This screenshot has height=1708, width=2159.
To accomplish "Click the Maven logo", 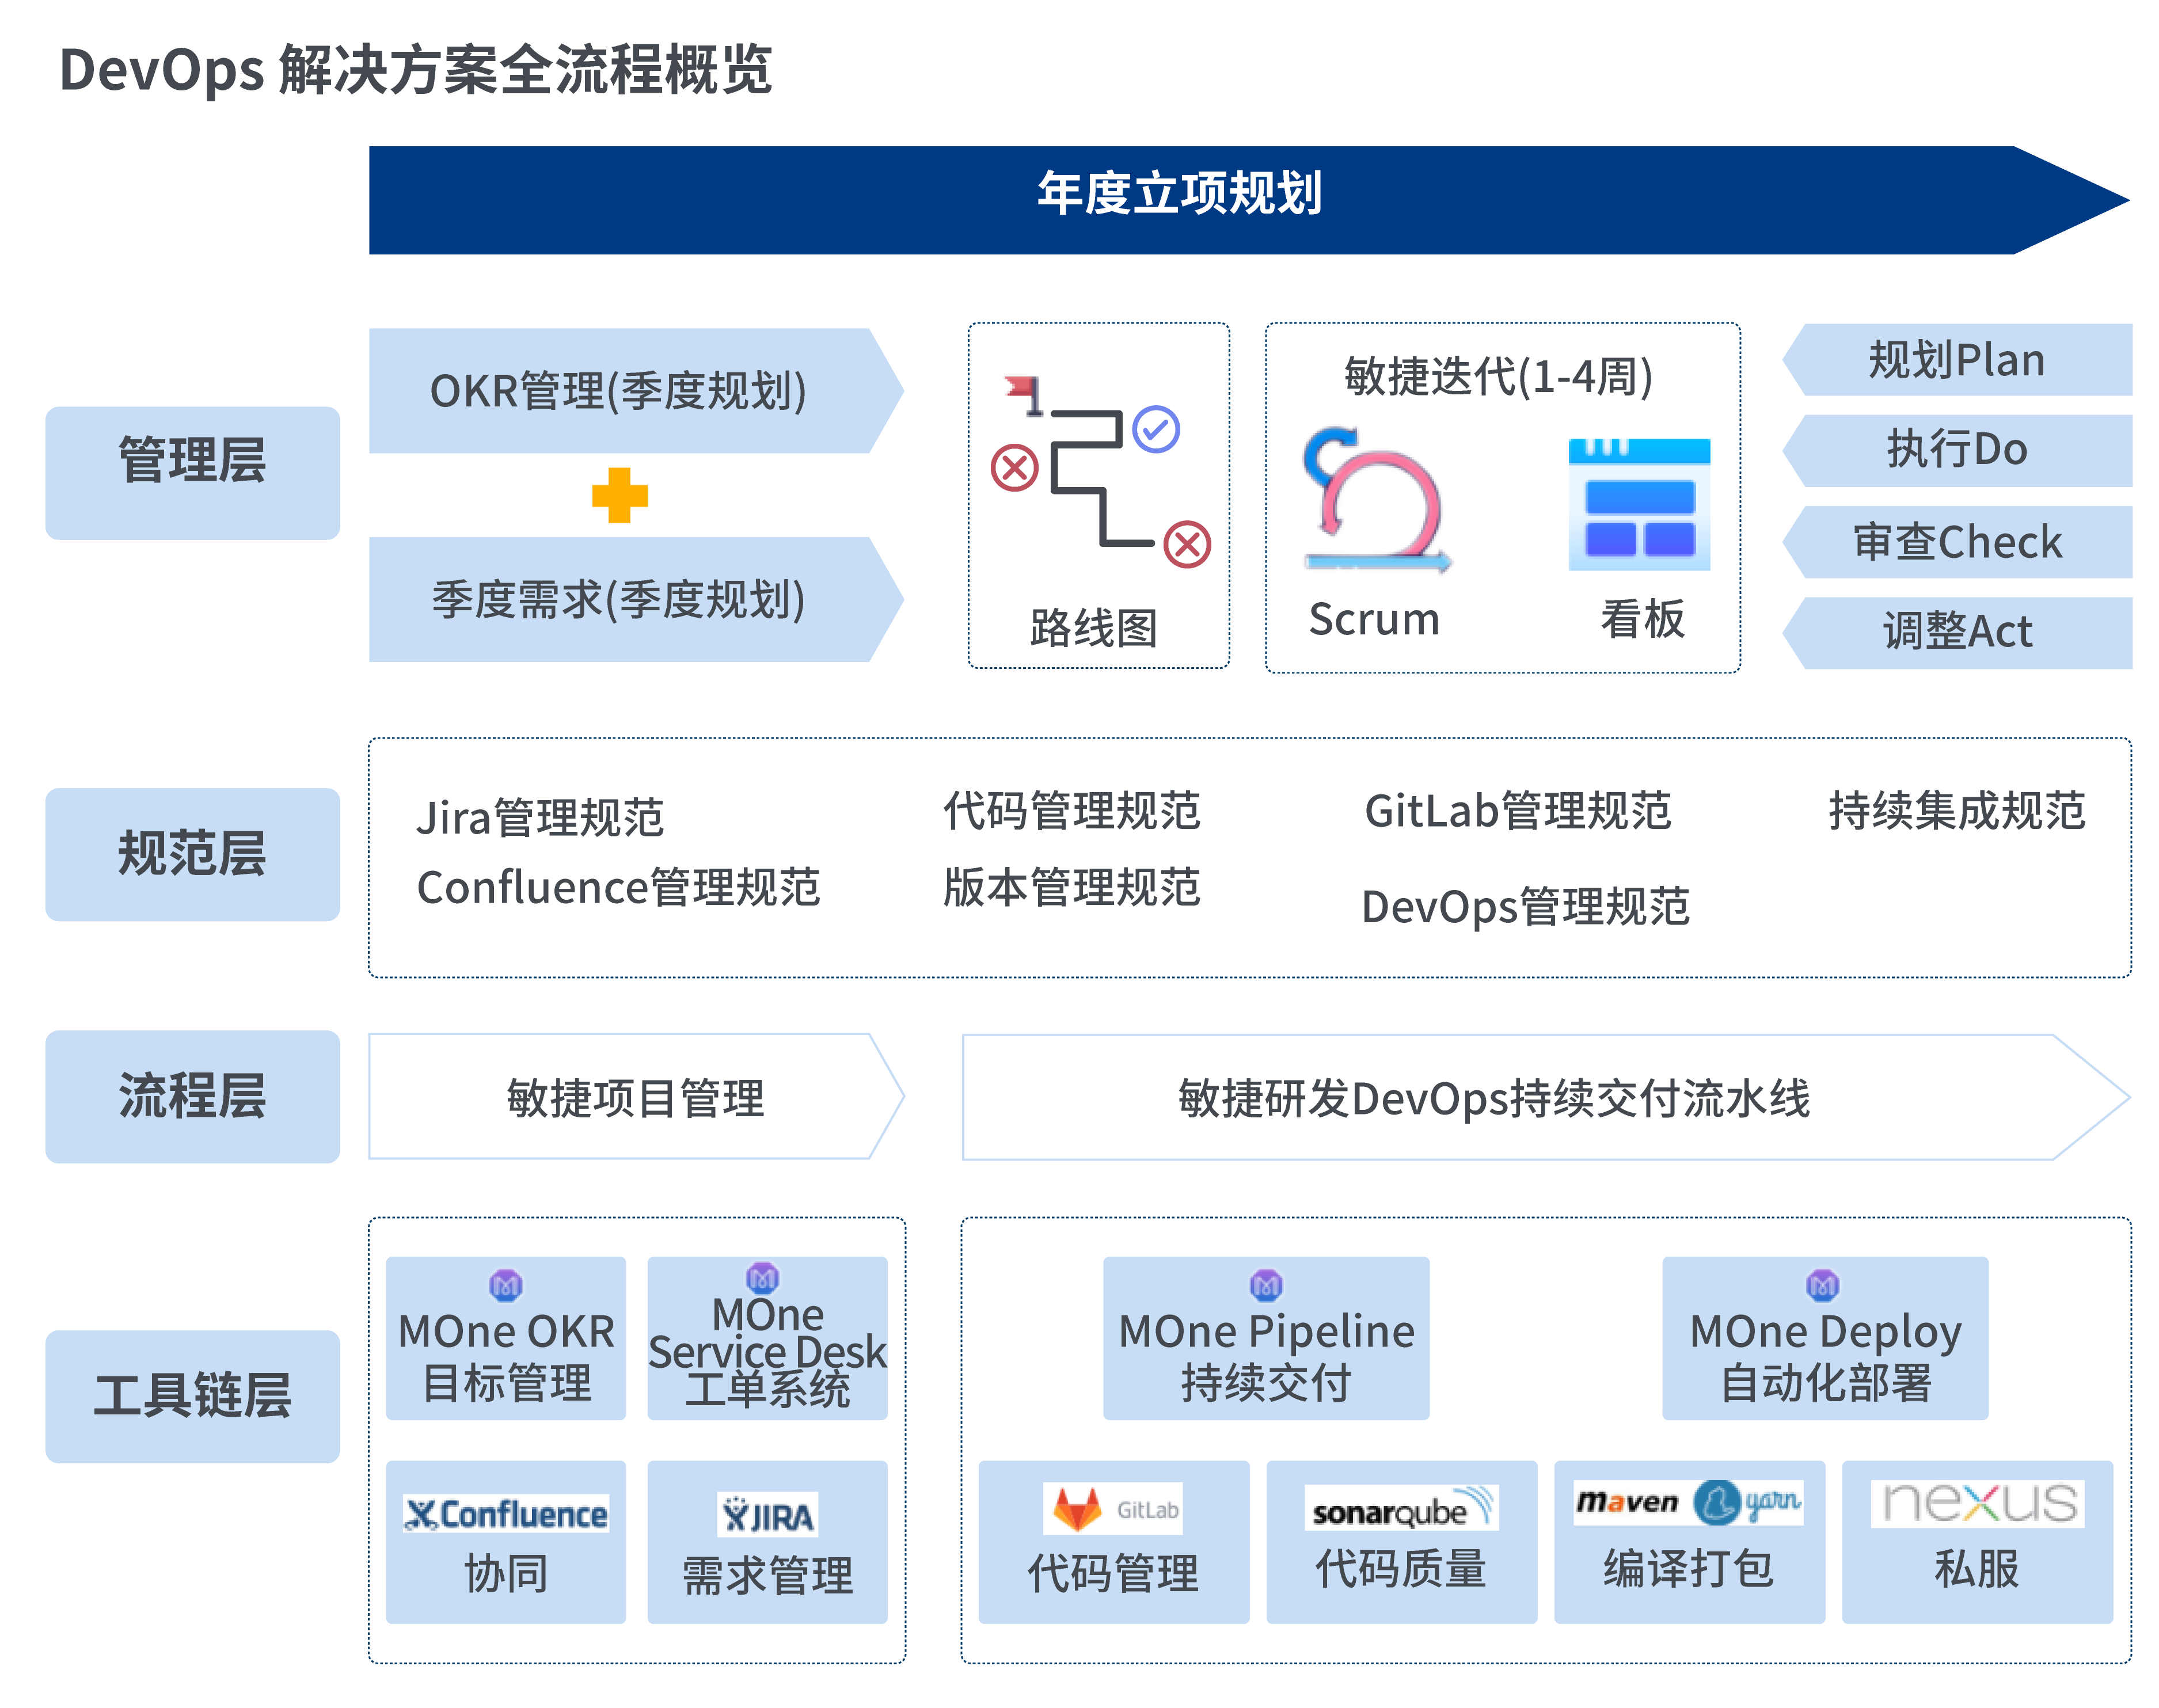I will 1627,1502.
